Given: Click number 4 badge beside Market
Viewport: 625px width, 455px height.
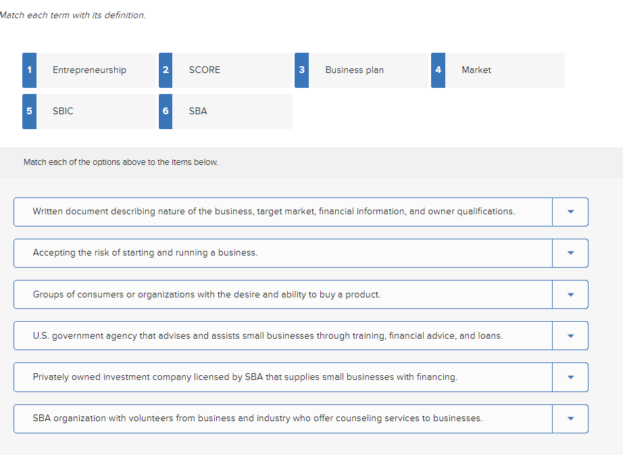Looking at the screenshot, I should [438, 70].
